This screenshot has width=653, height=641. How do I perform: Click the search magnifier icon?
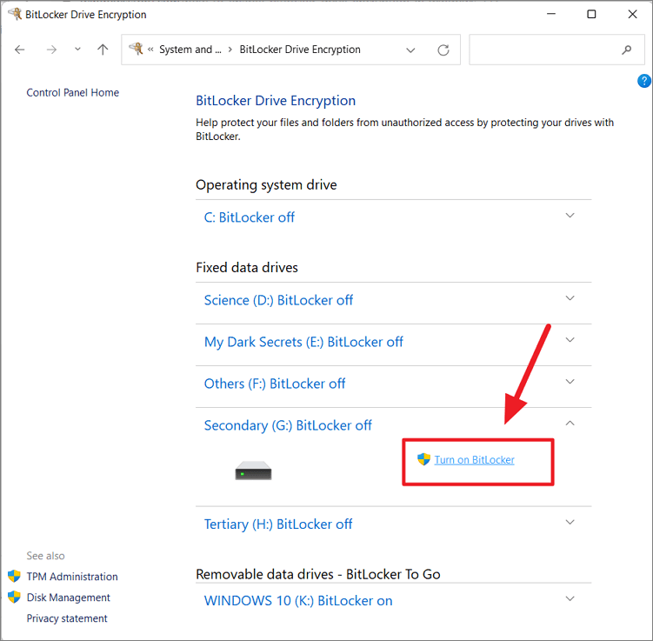(x=626, y=50)
